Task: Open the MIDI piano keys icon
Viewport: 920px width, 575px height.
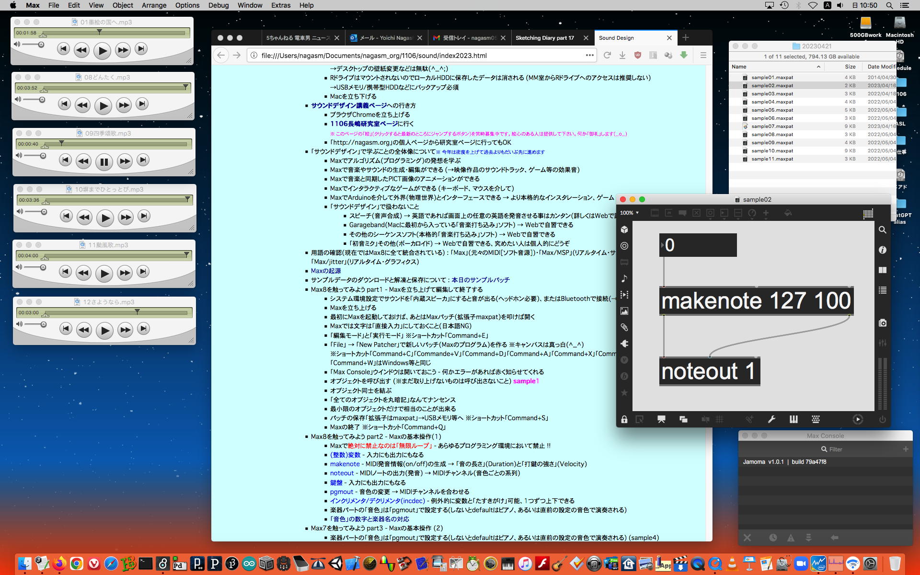Action: point(793,419)
